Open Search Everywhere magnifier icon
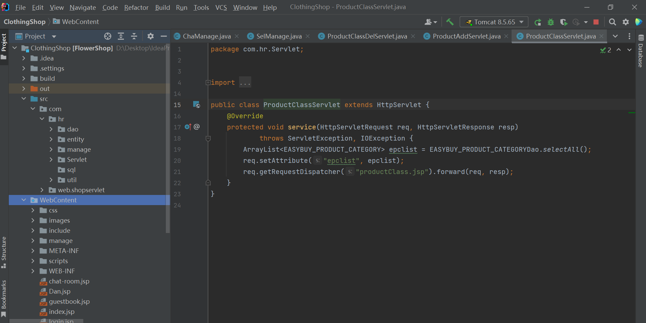Screen dimensions: 646x323 click(x=612, y=22)
